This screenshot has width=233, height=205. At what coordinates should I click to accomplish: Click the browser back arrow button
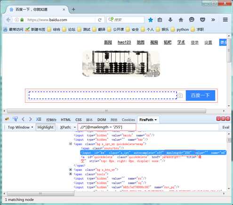(8, 20)
